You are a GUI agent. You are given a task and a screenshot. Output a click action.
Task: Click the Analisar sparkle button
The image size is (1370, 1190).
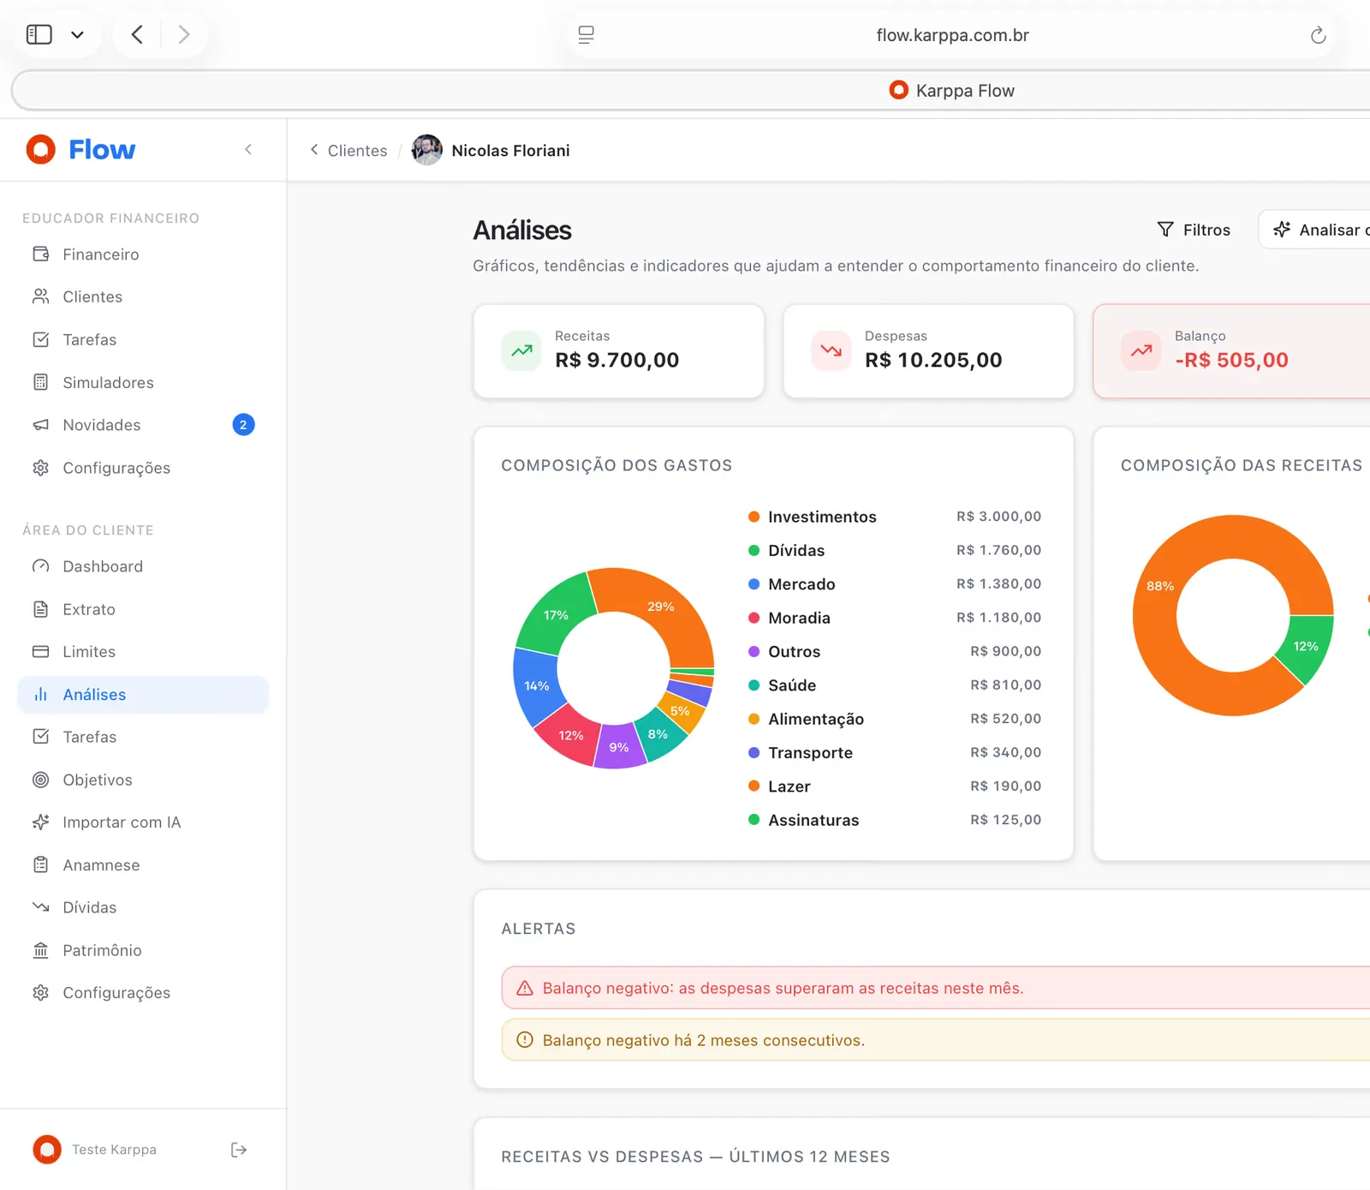[1314, 230]
